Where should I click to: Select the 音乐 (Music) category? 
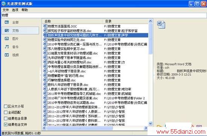(20, 47)
